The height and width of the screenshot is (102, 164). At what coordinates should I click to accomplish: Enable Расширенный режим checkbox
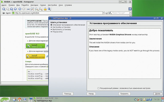[98, 88]
